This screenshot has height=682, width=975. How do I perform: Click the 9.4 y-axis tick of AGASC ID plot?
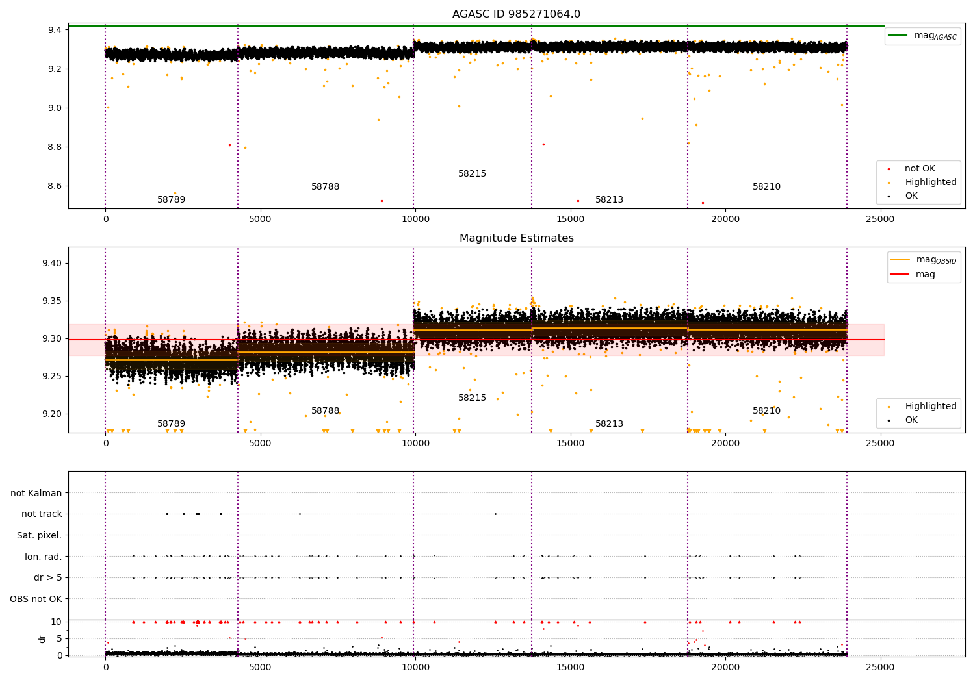(55, 31)
